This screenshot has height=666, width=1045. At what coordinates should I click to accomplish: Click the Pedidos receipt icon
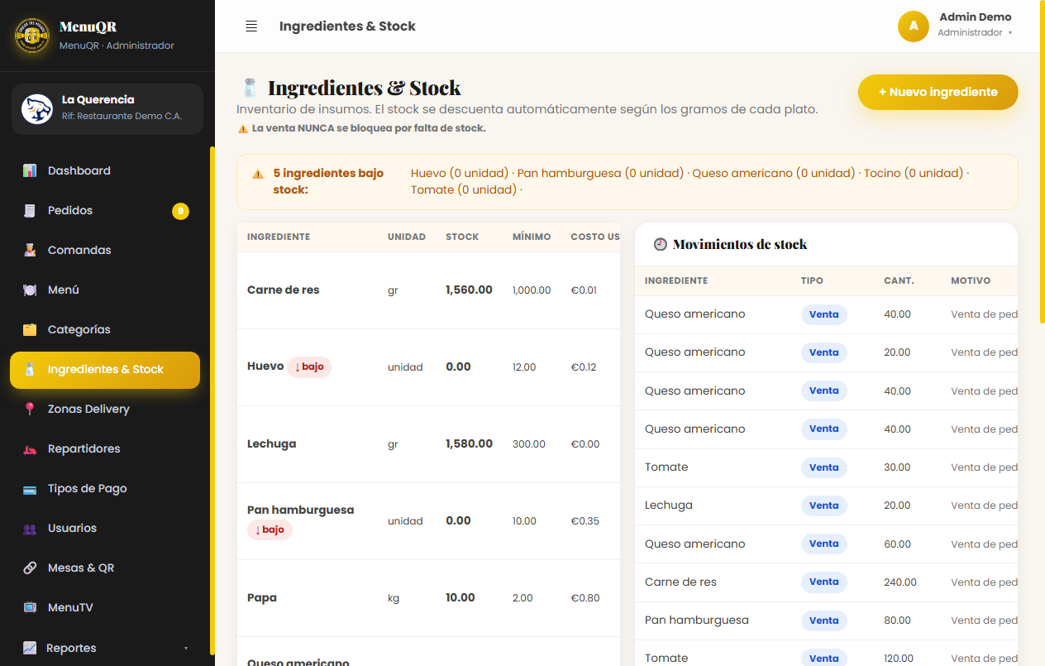click(30, 210)
